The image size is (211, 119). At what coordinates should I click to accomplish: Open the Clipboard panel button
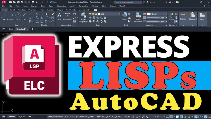(193, 19)
